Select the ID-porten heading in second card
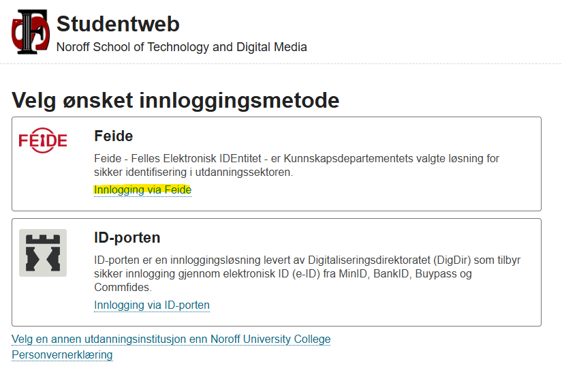 pyautogui.click(x=127, y=238)
